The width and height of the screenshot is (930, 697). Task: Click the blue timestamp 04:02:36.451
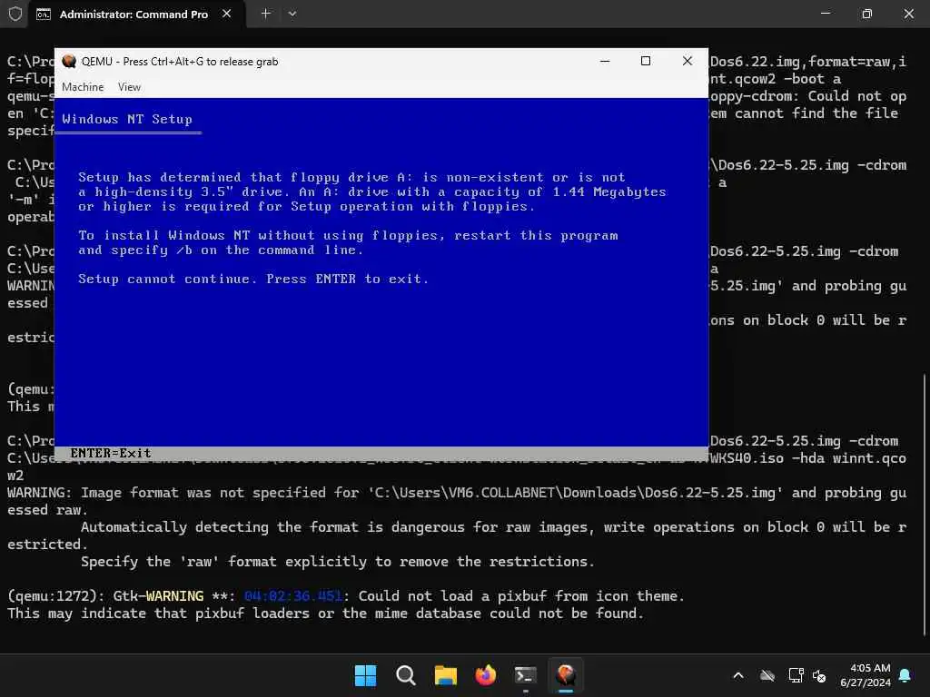[x=293, y=595]
